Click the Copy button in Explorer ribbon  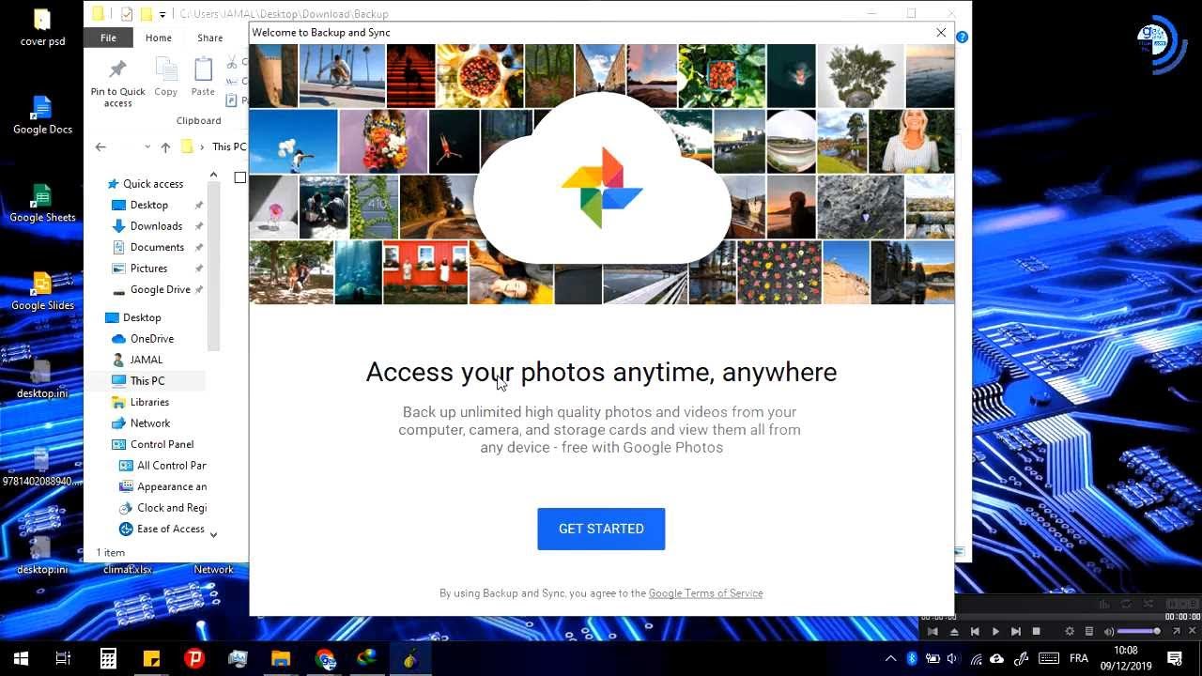tap(166, 77)
